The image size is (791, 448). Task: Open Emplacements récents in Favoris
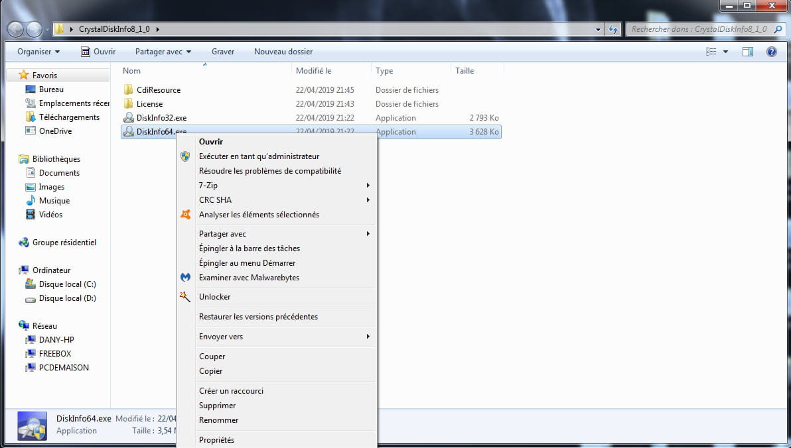tap(74, 103)
